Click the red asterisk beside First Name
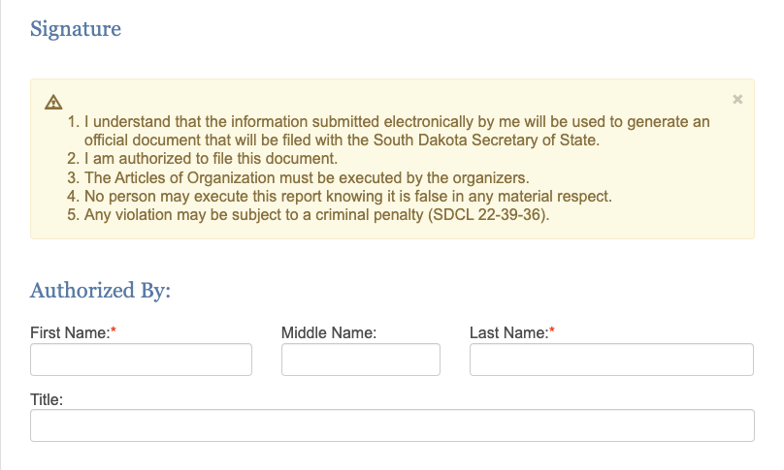 pos(114,330)
